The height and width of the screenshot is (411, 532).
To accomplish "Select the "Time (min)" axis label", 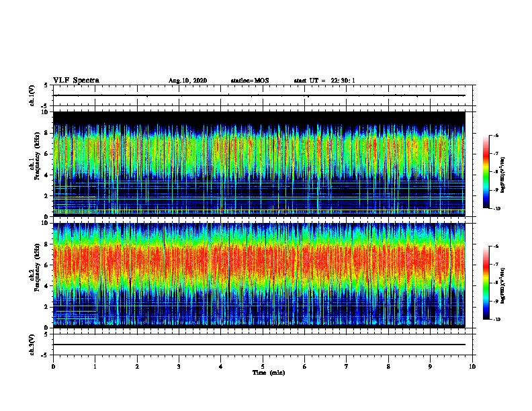I will point(269,373).
